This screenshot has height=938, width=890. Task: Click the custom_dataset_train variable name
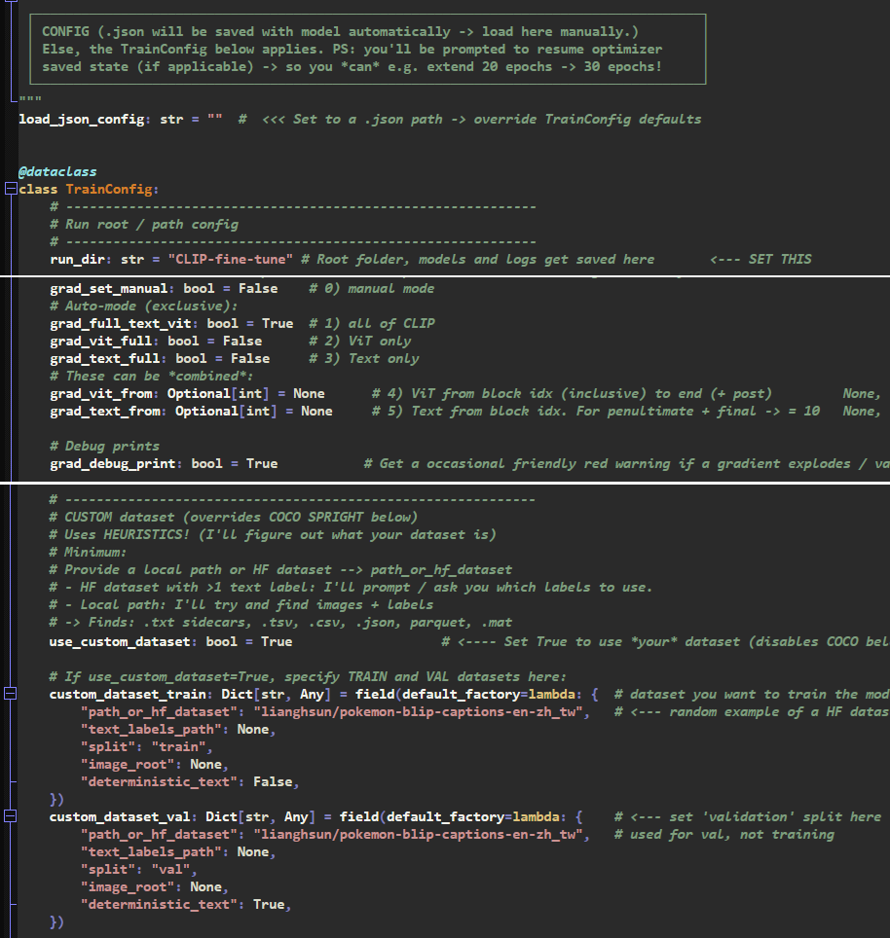(x=128, y=695)
